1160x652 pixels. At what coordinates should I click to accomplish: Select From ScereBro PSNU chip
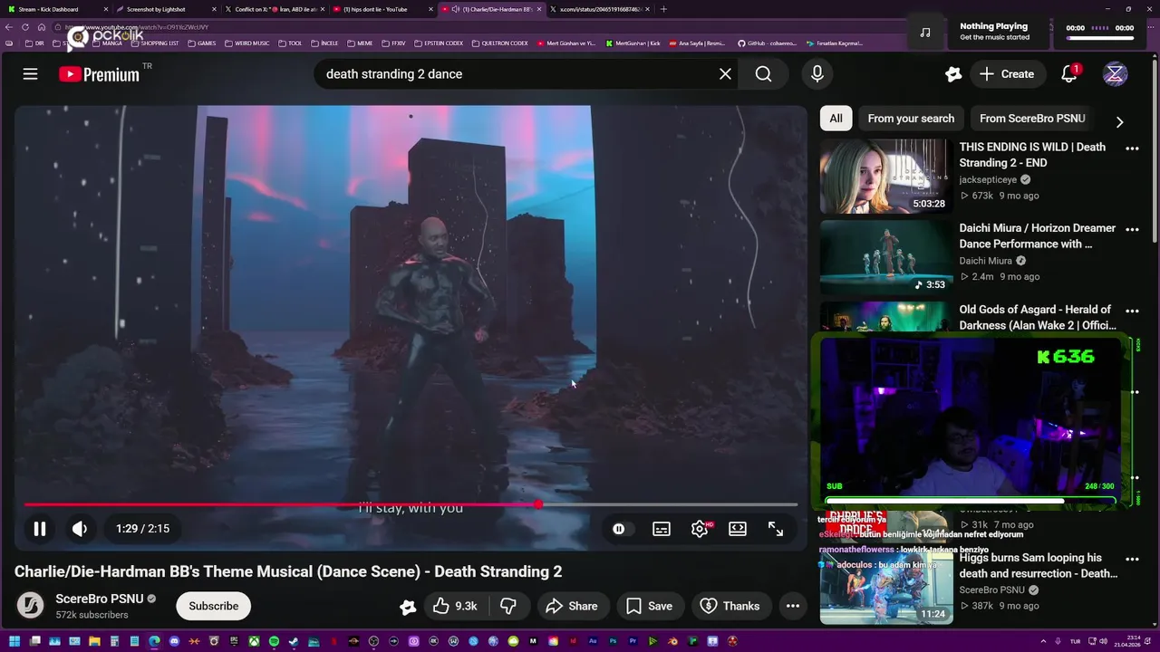click(x=1031, y=119)
